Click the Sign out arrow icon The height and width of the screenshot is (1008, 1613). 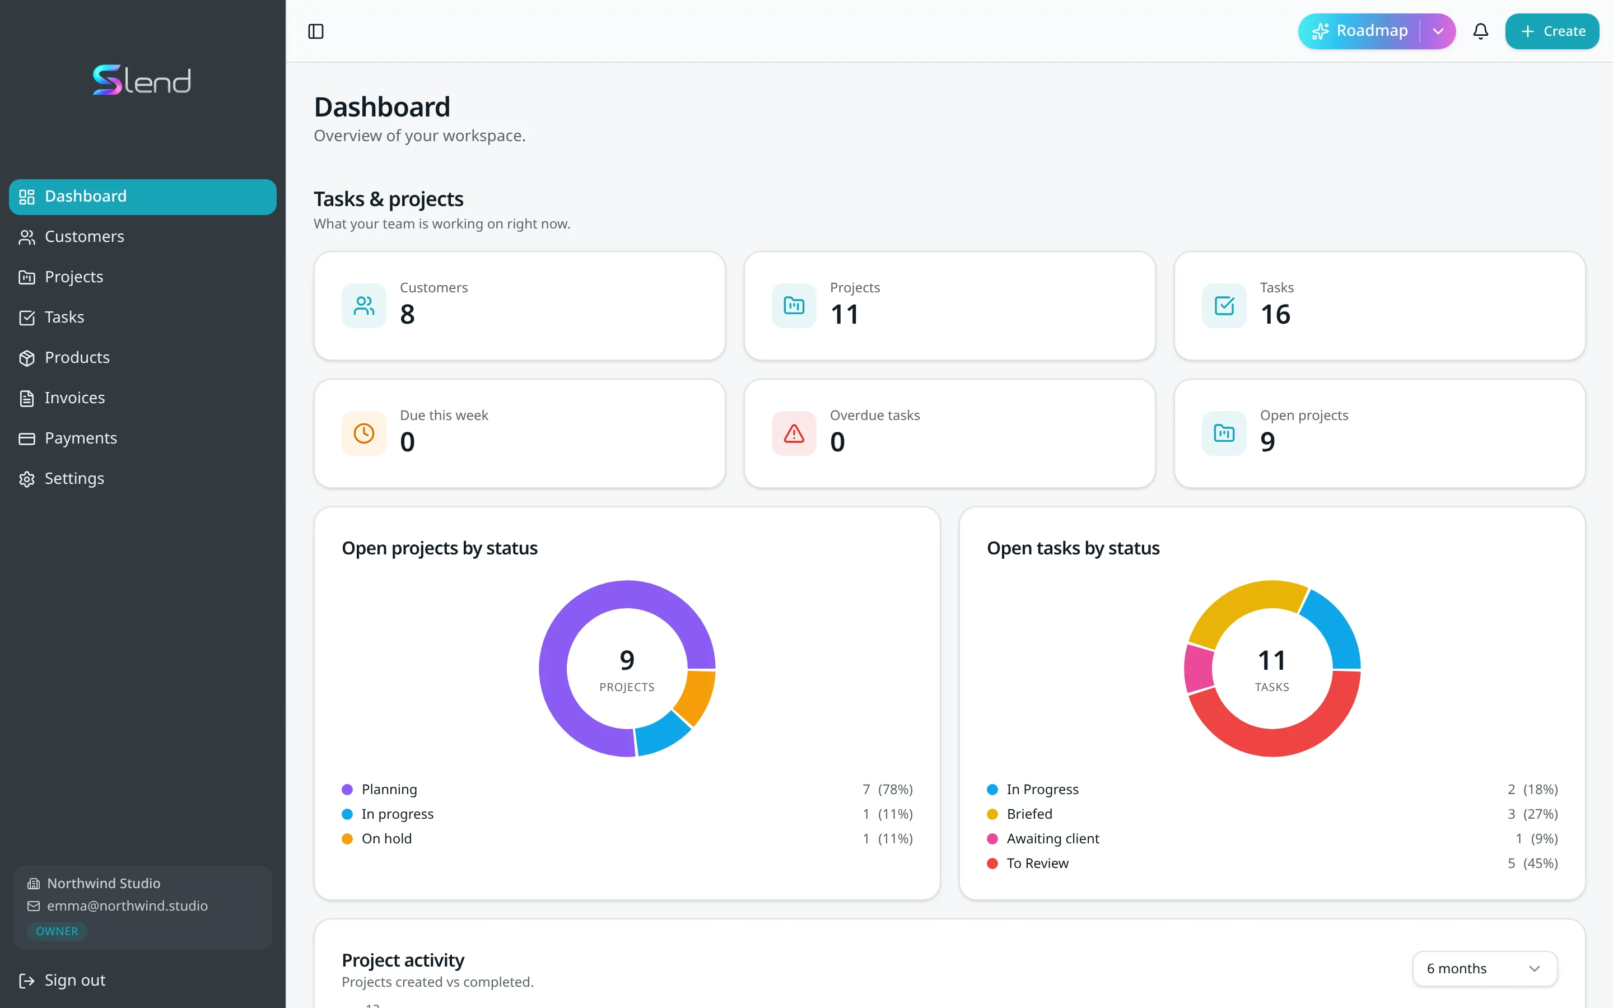tap(27, 981)
